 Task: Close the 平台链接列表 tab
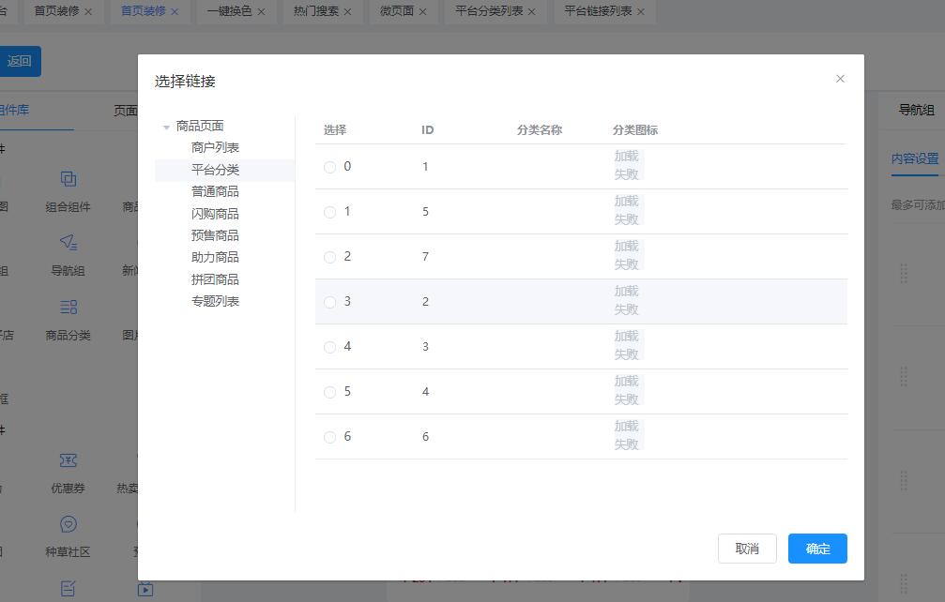(x=641, y=11)
